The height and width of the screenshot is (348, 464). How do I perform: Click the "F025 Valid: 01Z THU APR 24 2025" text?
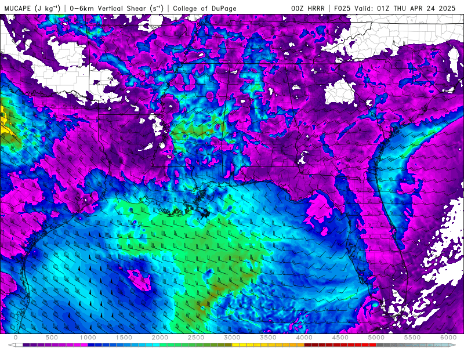coord(395,8)
